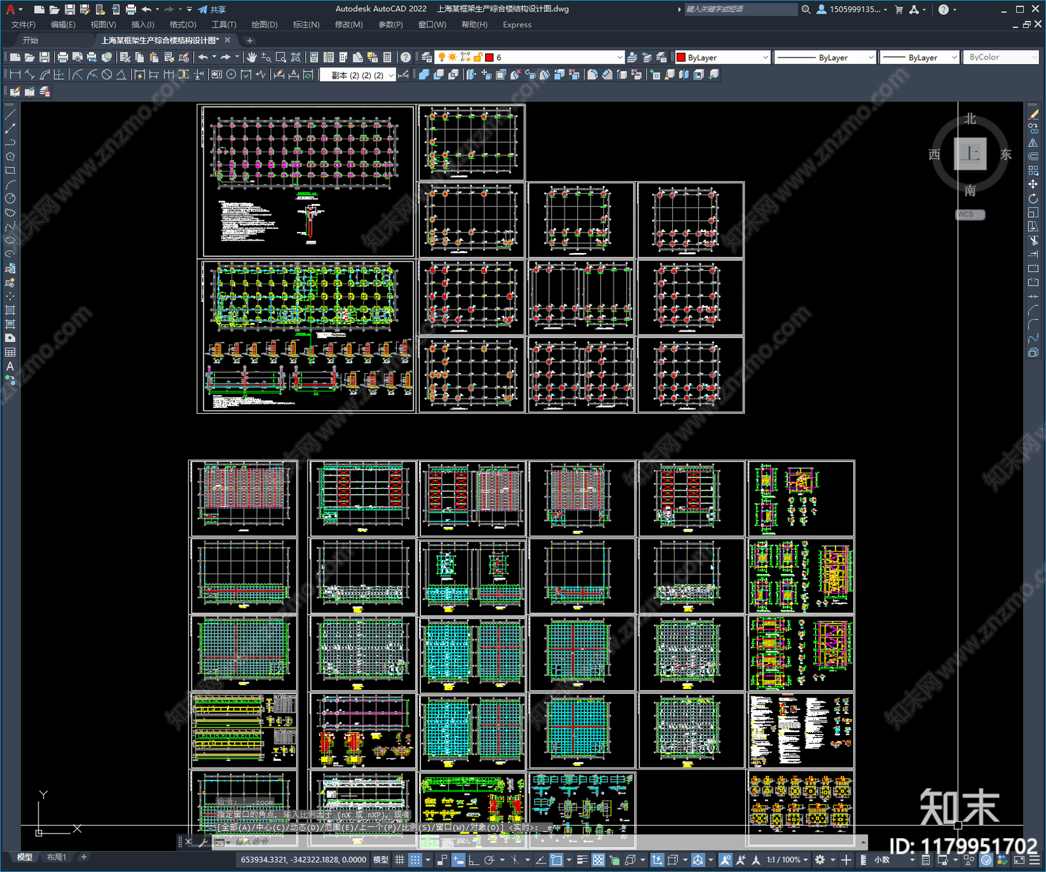Click the WCS label under the ViewCube

(x=967, y=214)
